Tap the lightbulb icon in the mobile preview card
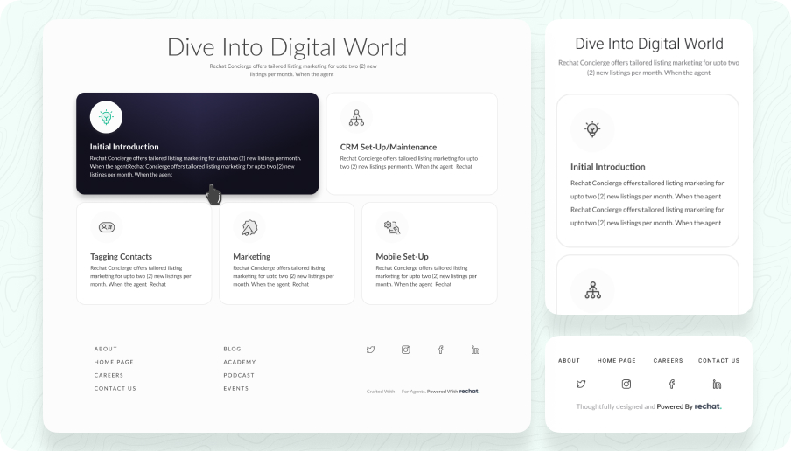791x451 pixels. [x=592, y=130]
